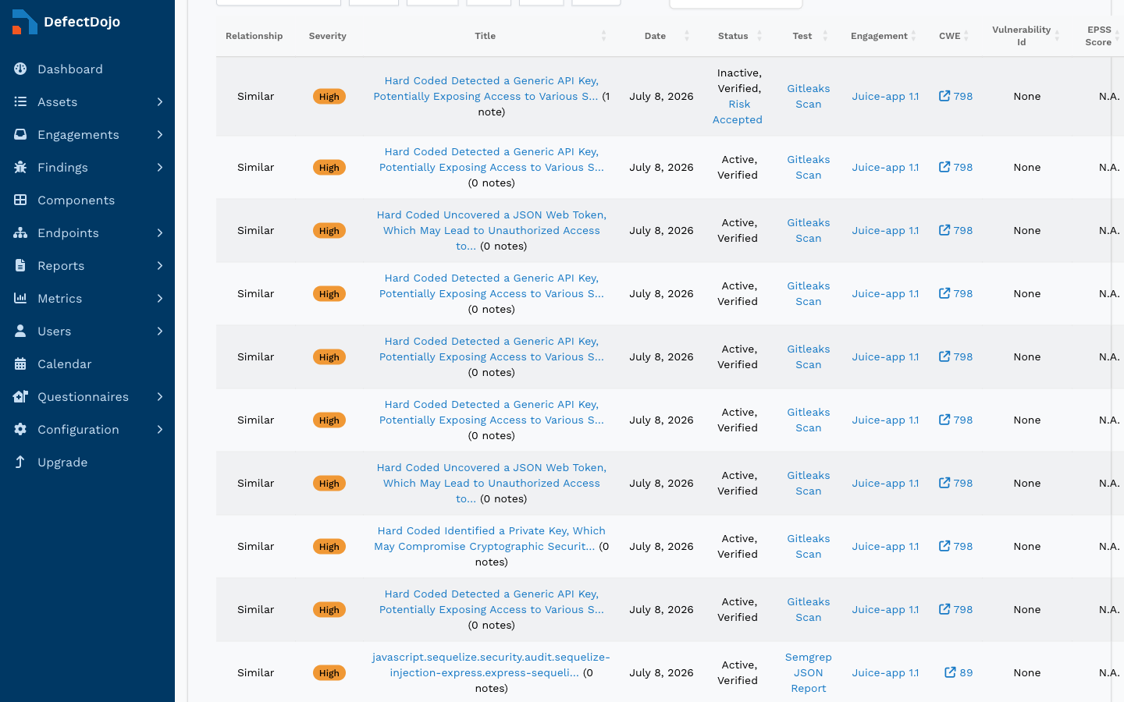1124x702 pixels.
Task: Open Reports menu item label
Action: point(61,265)
